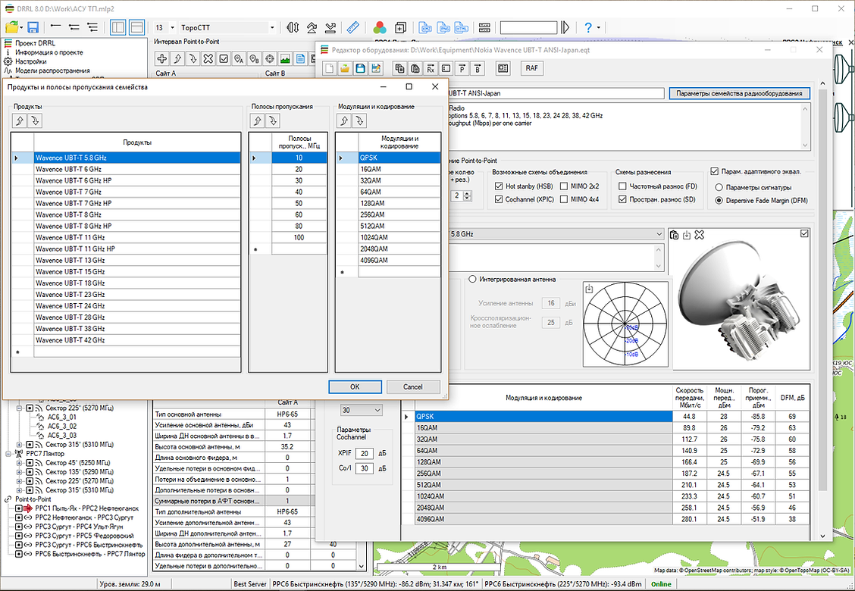Click the open project folder icon in main toolbar
This screenshot has width=855, height=591.
coord(12,27)
